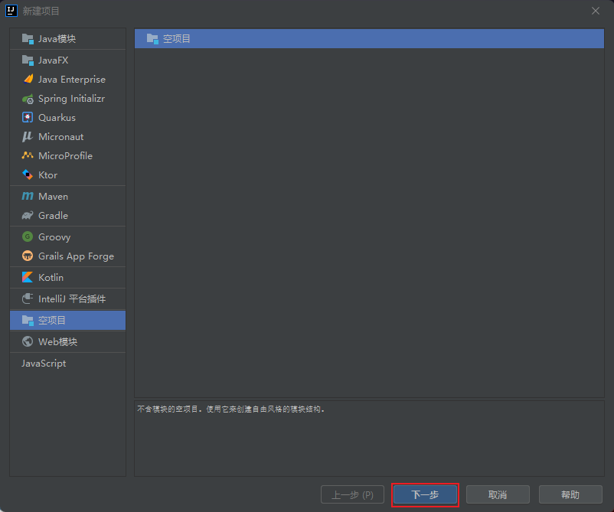
Task: Select 空项目 in left sidebar
Action: [x=67, y=320]
